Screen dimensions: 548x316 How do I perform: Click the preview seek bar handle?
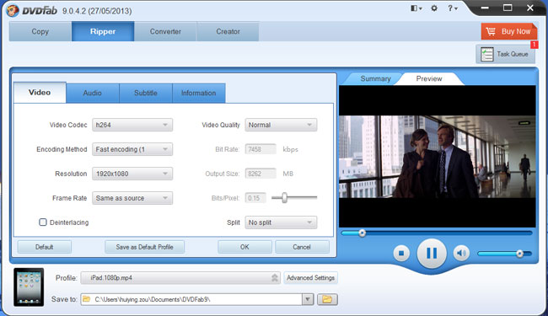[x=362, y=233]
